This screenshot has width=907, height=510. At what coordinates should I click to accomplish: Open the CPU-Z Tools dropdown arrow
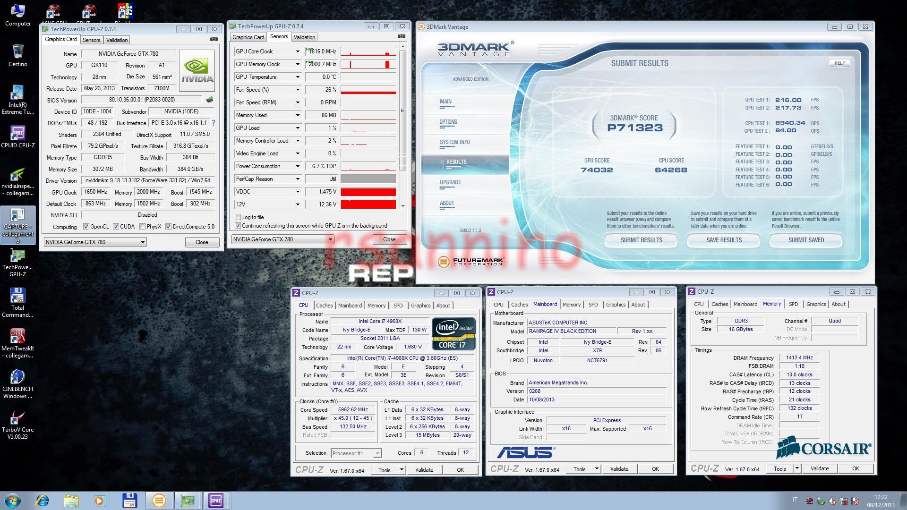402,469
